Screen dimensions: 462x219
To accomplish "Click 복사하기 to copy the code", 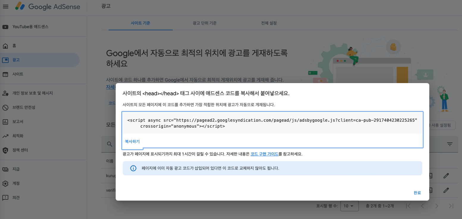I will tap(132, 142).
